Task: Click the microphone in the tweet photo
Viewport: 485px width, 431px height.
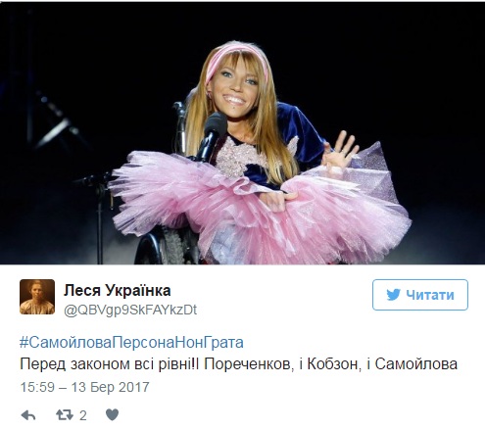Action: [212, 135]
